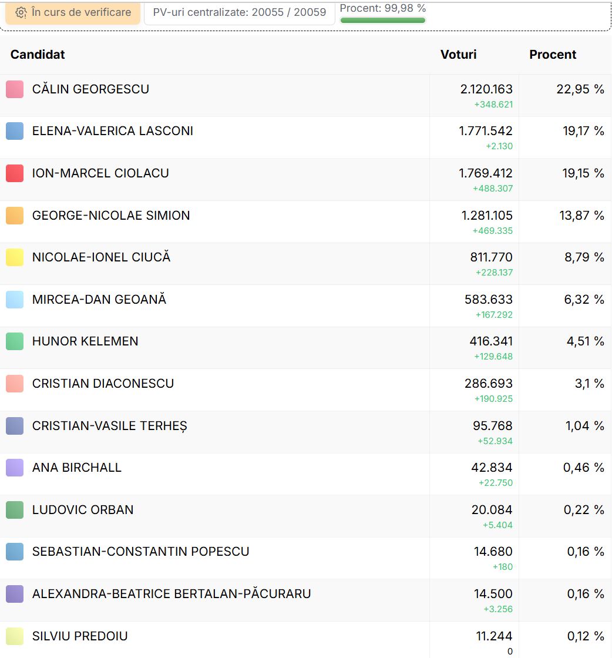Sort by the Procent column header
This screenshot has width=612, height=658.
552,55
